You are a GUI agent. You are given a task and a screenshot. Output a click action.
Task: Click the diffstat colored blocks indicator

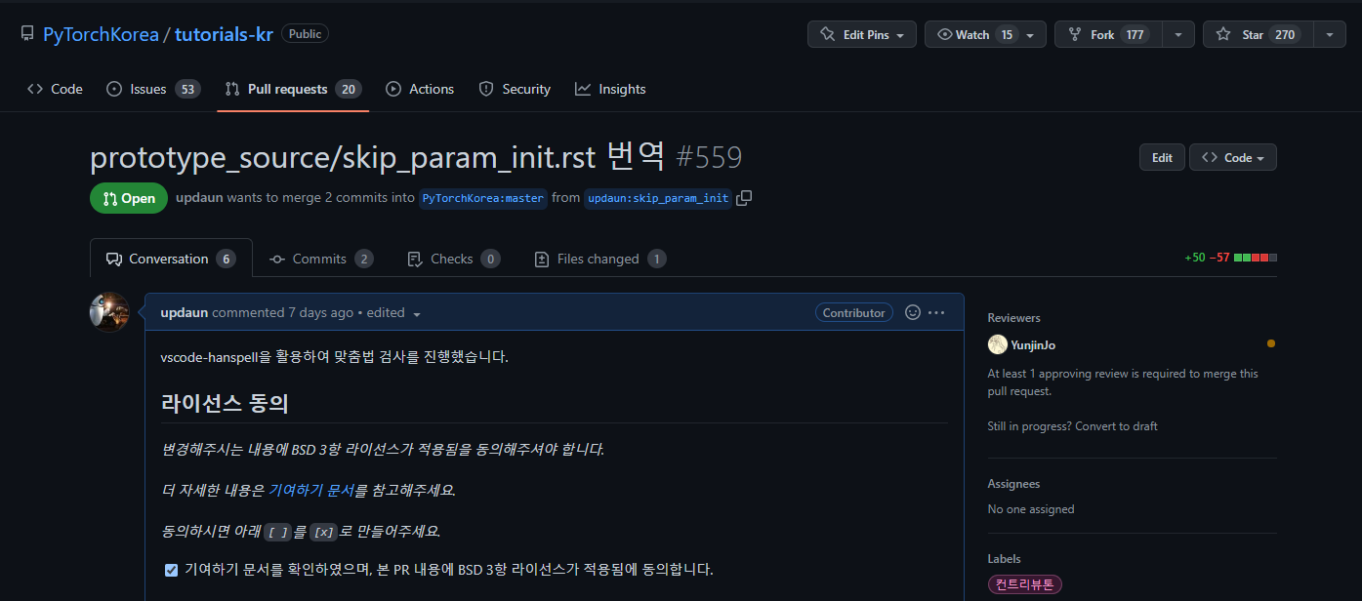click(x=1256, y=258)
